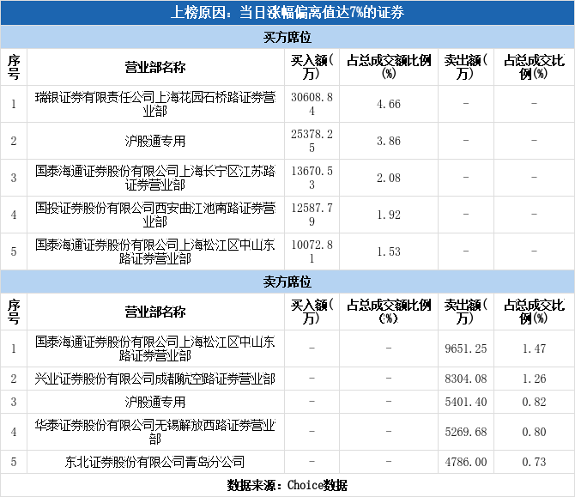Image resolution: width=575 pixels, height=497 pixels.
Task: Click sell ratio 0.73
Action: tap(534, 462)
